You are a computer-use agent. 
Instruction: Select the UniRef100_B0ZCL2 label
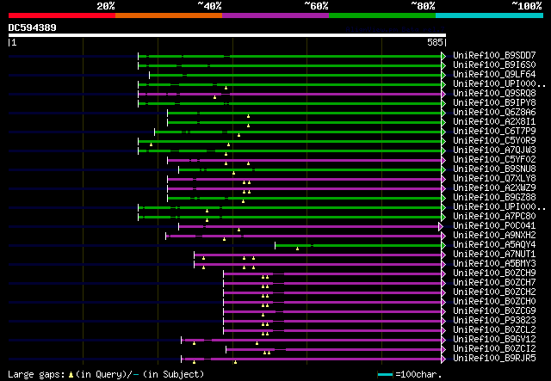coord(494,330)
